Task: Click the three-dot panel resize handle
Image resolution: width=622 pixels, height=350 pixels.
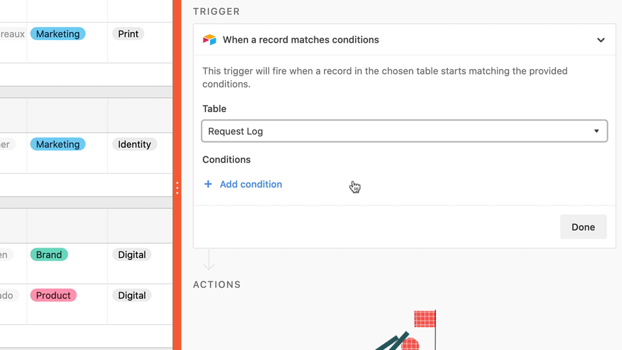Action: (178, 188)
